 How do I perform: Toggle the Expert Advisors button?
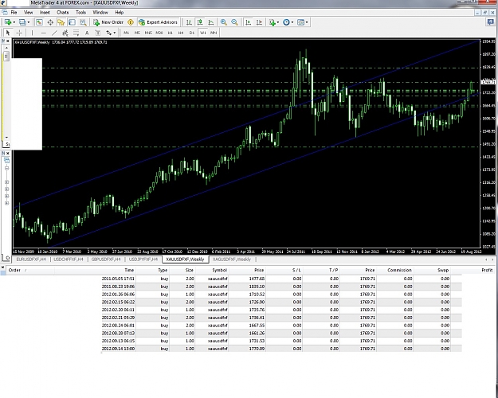(159, 22)
